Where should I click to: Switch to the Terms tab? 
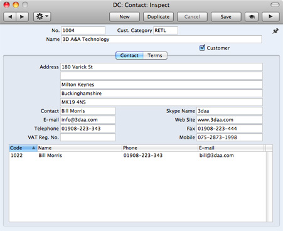(155, 55)
